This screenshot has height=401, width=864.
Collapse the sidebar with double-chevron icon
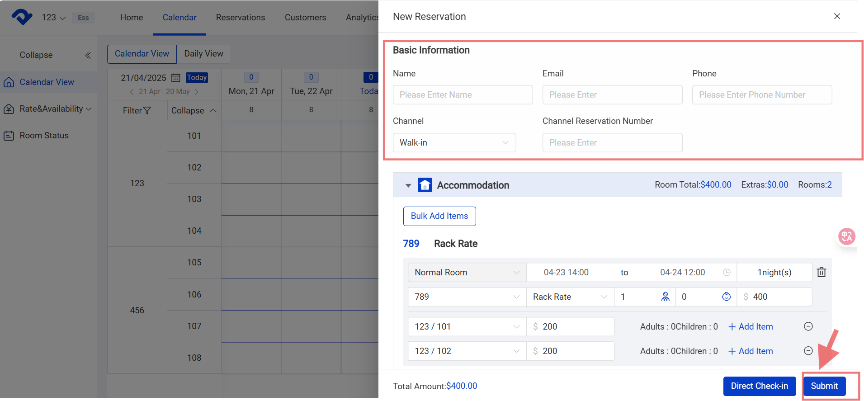(88, 55)
